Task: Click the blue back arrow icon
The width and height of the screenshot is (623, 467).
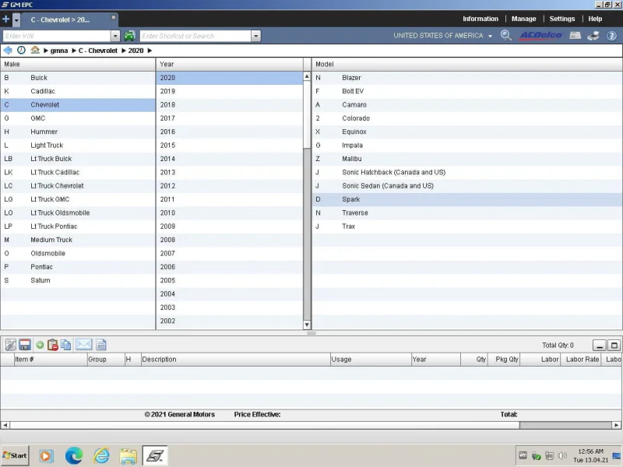Action: [x=8, y=51]
